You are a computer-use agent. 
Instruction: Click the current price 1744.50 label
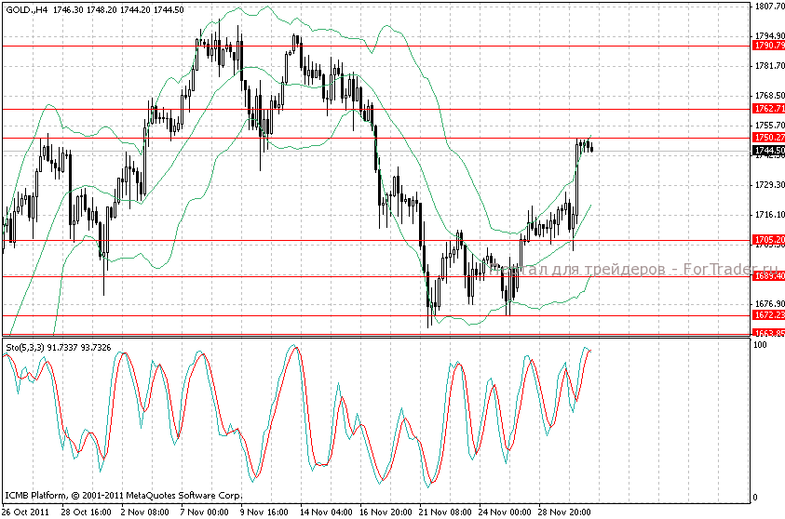[x=768, y=151]
